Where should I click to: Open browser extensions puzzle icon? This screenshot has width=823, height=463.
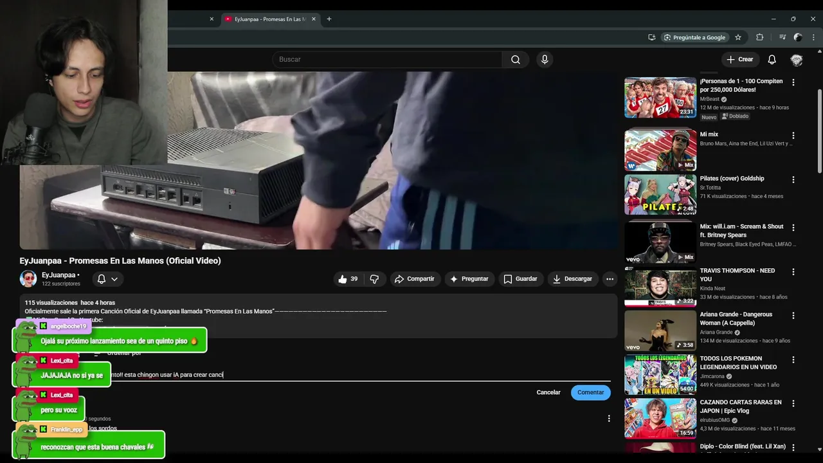point(759,37)
